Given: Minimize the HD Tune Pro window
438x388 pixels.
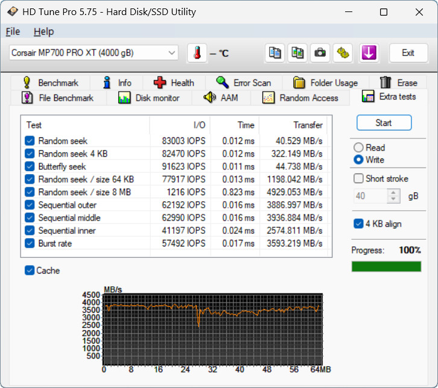Looking at the screenshot, I should (348, 12).
